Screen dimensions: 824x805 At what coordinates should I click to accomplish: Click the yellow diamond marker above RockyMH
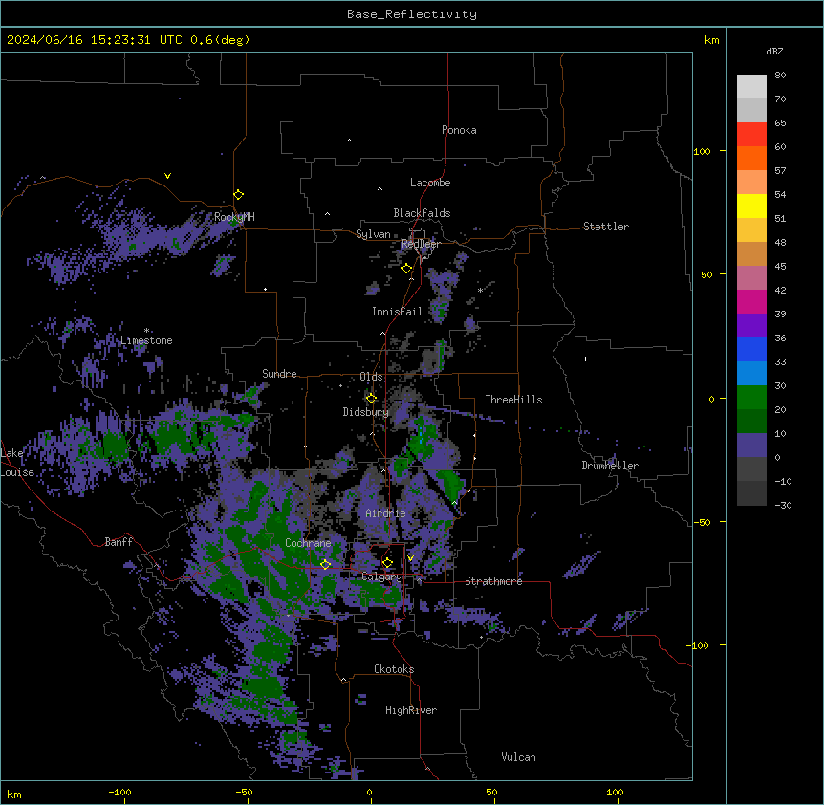(x=239, y=195)
